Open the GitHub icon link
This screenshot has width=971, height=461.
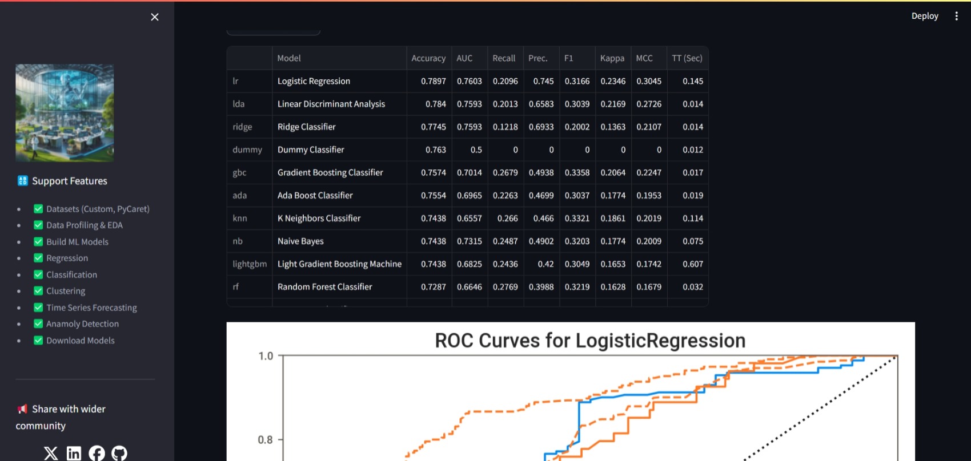tap(119, 453)
